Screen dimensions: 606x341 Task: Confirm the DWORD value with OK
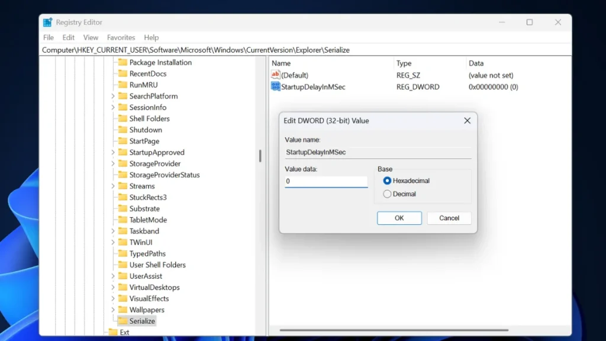399,218
